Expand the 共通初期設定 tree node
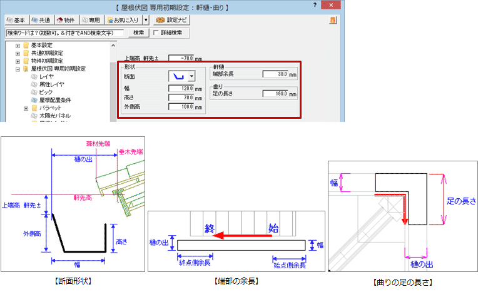 (18, 53)
